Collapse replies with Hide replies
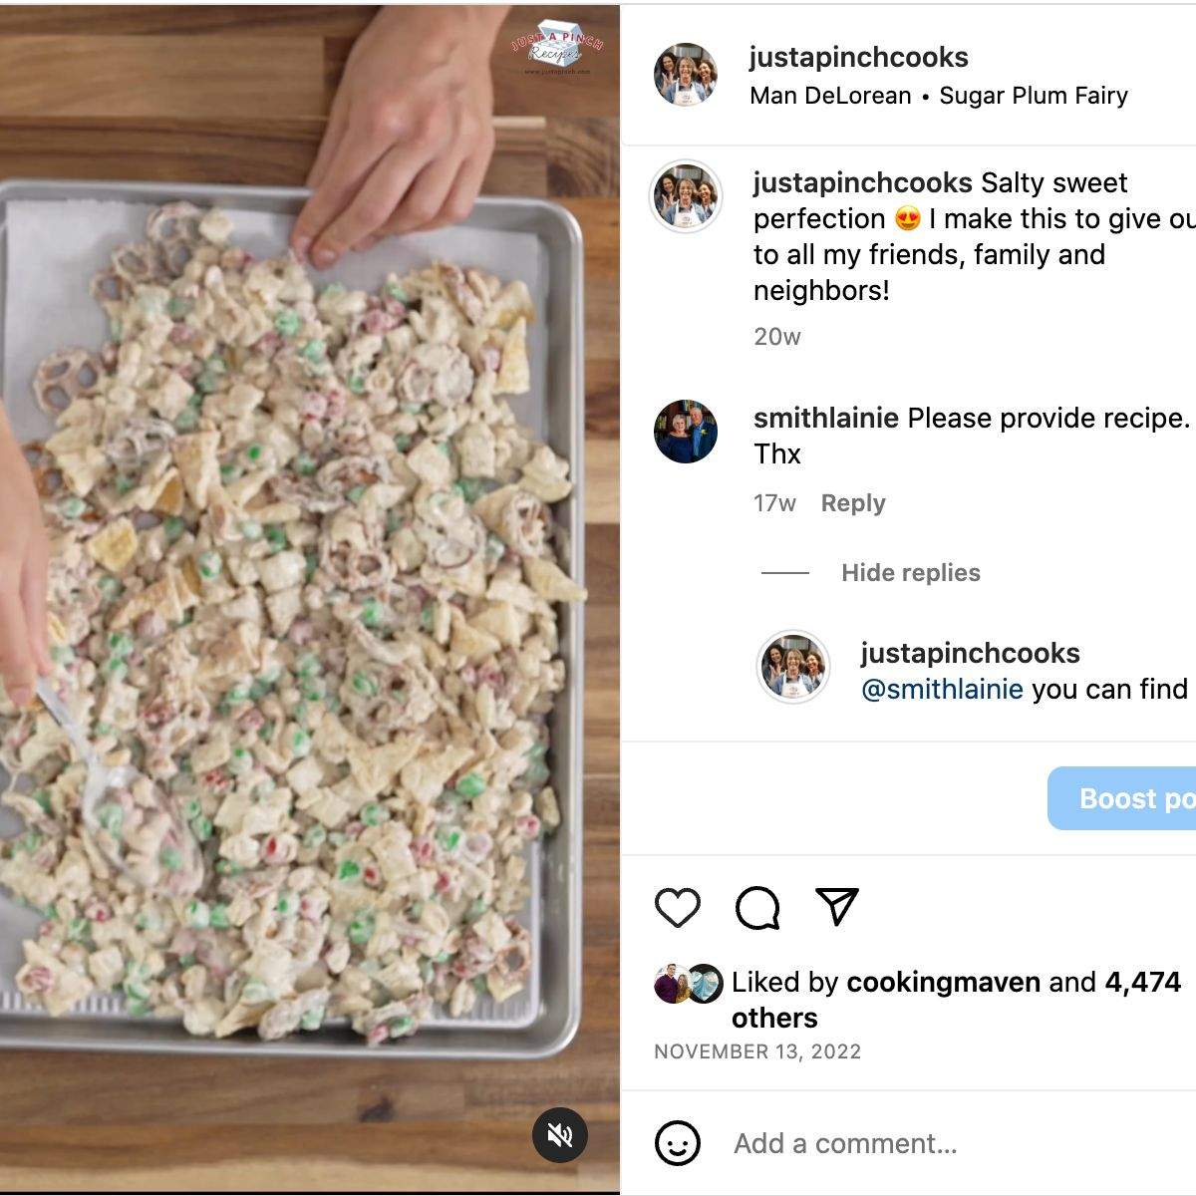 910,573
